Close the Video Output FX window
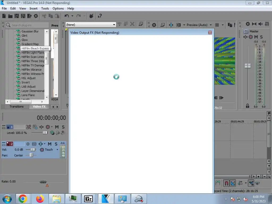The image size is (272, 204). tap(210, 33)
